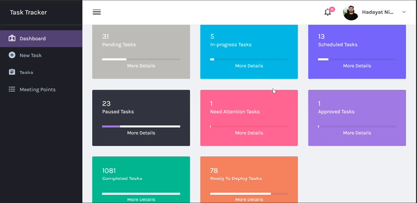Open the notifications bell icon

point(328,12)
